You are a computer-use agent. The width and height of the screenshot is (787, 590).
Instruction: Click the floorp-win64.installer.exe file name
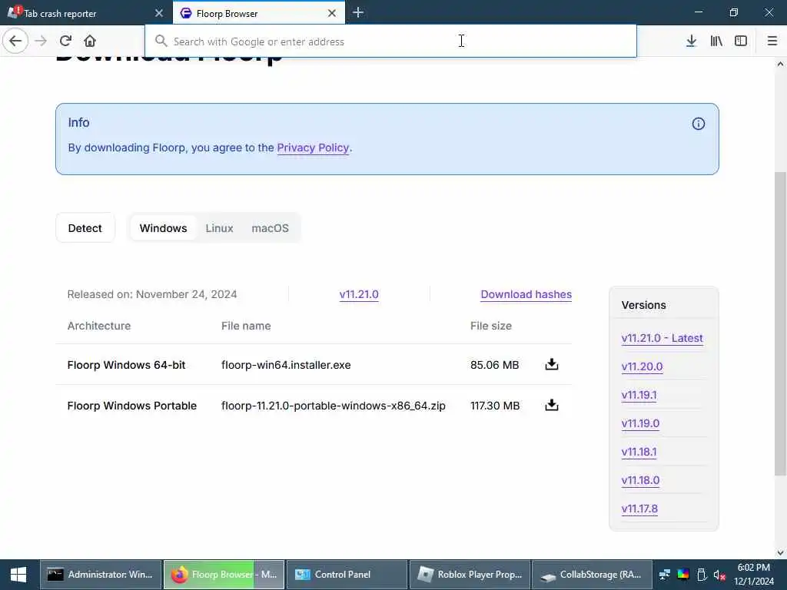click(x=286, y=365)
